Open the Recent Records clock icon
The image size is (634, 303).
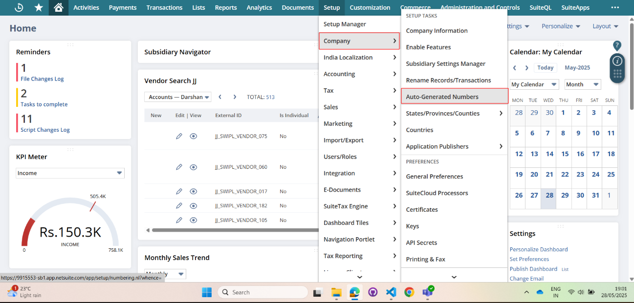(x=19, y=8)
